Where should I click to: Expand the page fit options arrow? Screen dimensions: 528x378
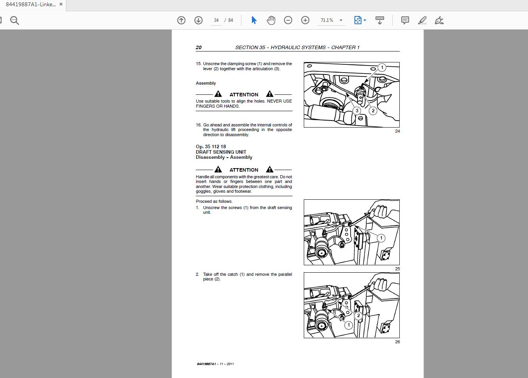click(x=365, y=20)
